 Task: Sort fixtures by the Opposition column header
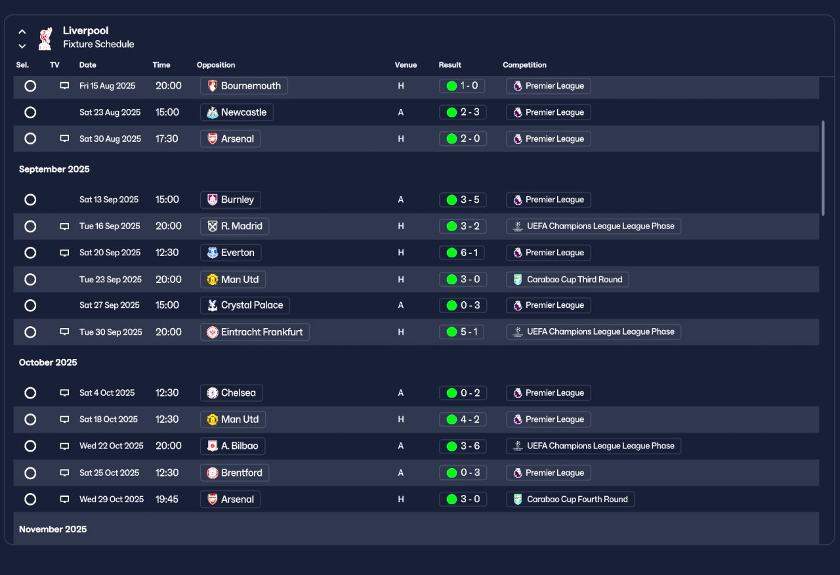pyautogui.click(x=216, y=65)
